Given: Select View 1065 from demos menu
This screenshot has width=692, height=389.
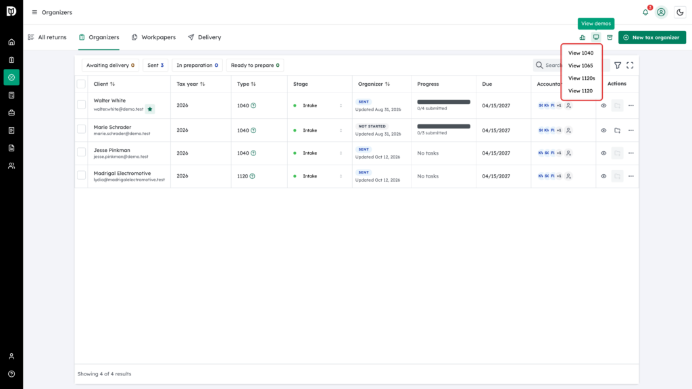Looking at the screenshot, I should [x=581, y=66].
